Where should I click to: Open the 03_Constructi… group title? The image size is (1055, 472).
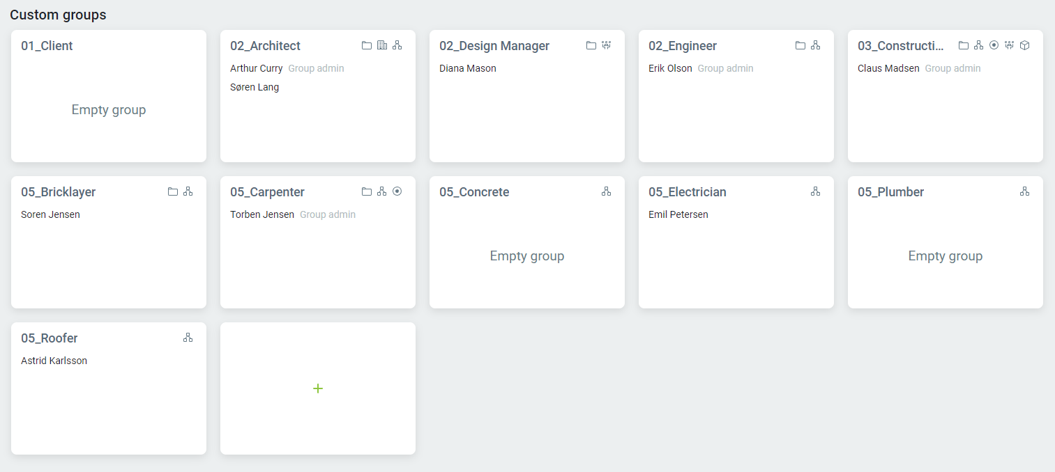click(x=901, y=46)
